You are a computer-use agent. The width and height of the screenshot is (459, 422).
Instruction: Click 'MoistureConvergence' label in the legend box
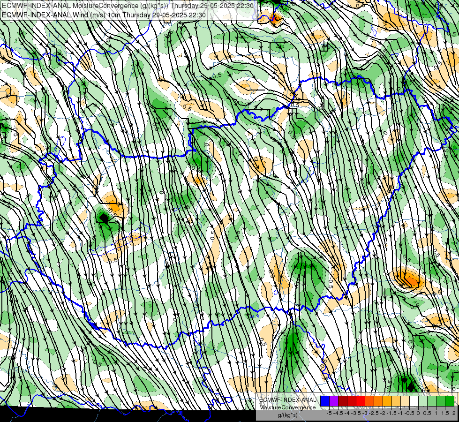click(x=288, y=407)
